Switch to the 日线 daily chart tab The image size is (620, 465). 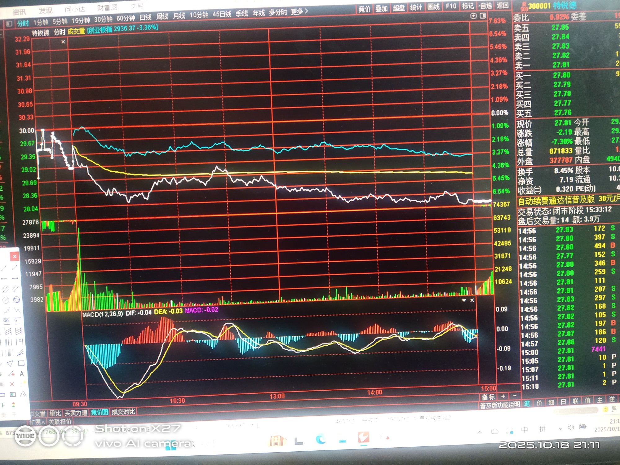145,17
